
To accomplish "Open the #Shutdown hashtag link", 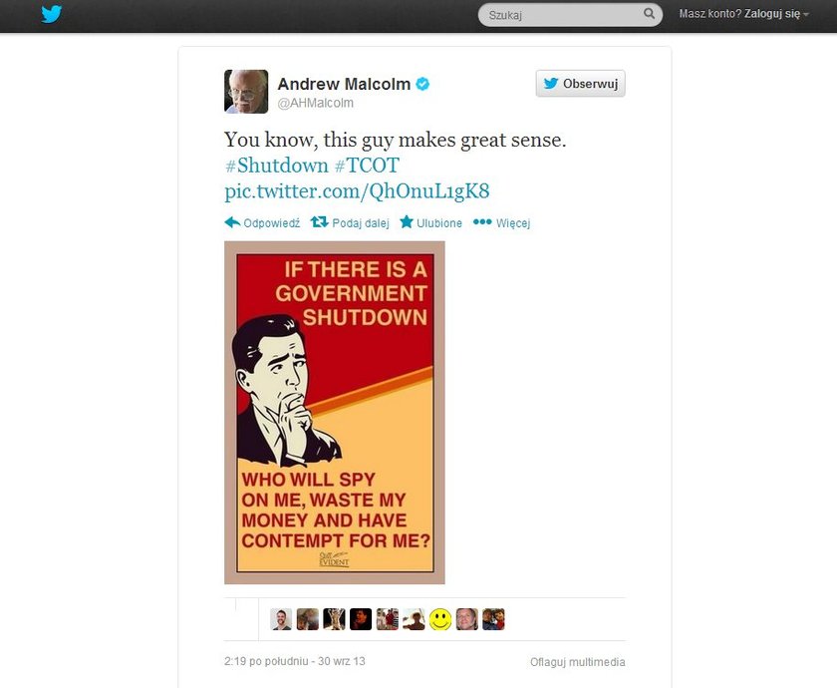I will coord(277,166).
